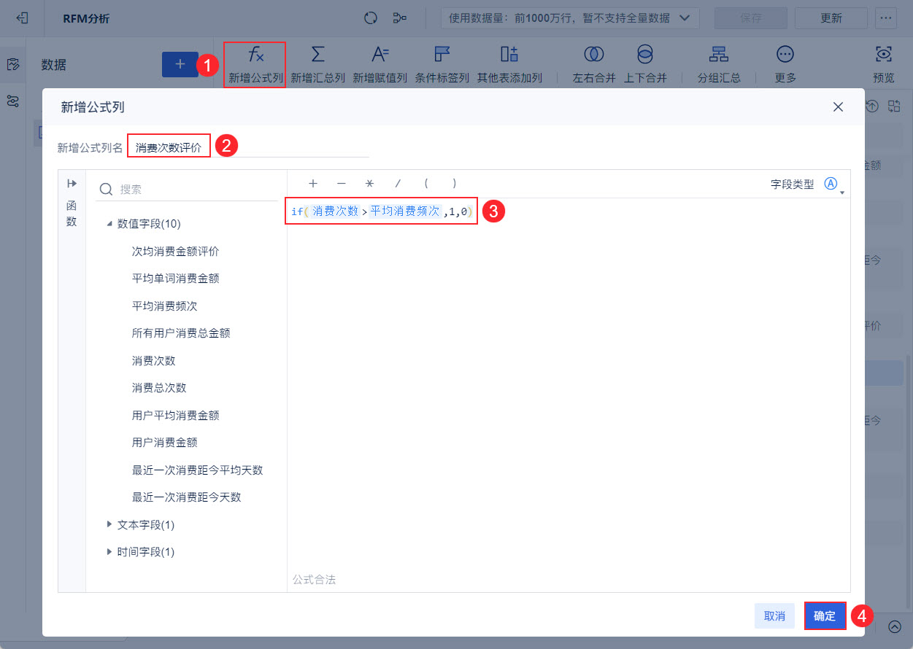The width and height of the screenshot is (913, 649).
Task: Click 取消 to cancel dialog
Action: [774, 616]
